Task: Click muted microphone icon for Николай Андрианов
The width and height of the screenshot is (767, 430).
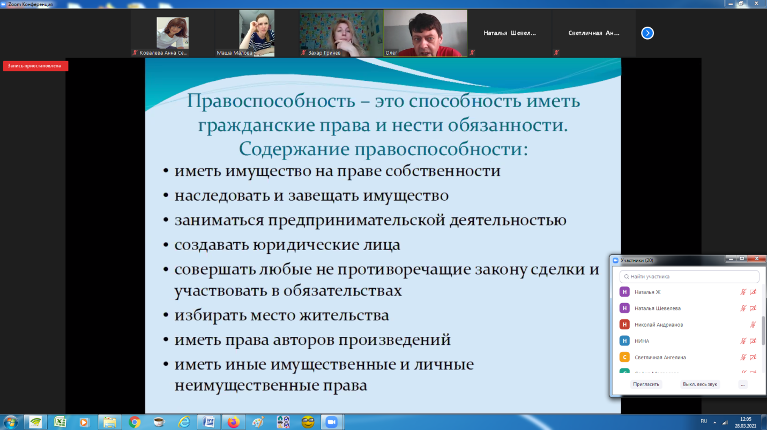Action: pyautogui.click(x=753, y=325)
